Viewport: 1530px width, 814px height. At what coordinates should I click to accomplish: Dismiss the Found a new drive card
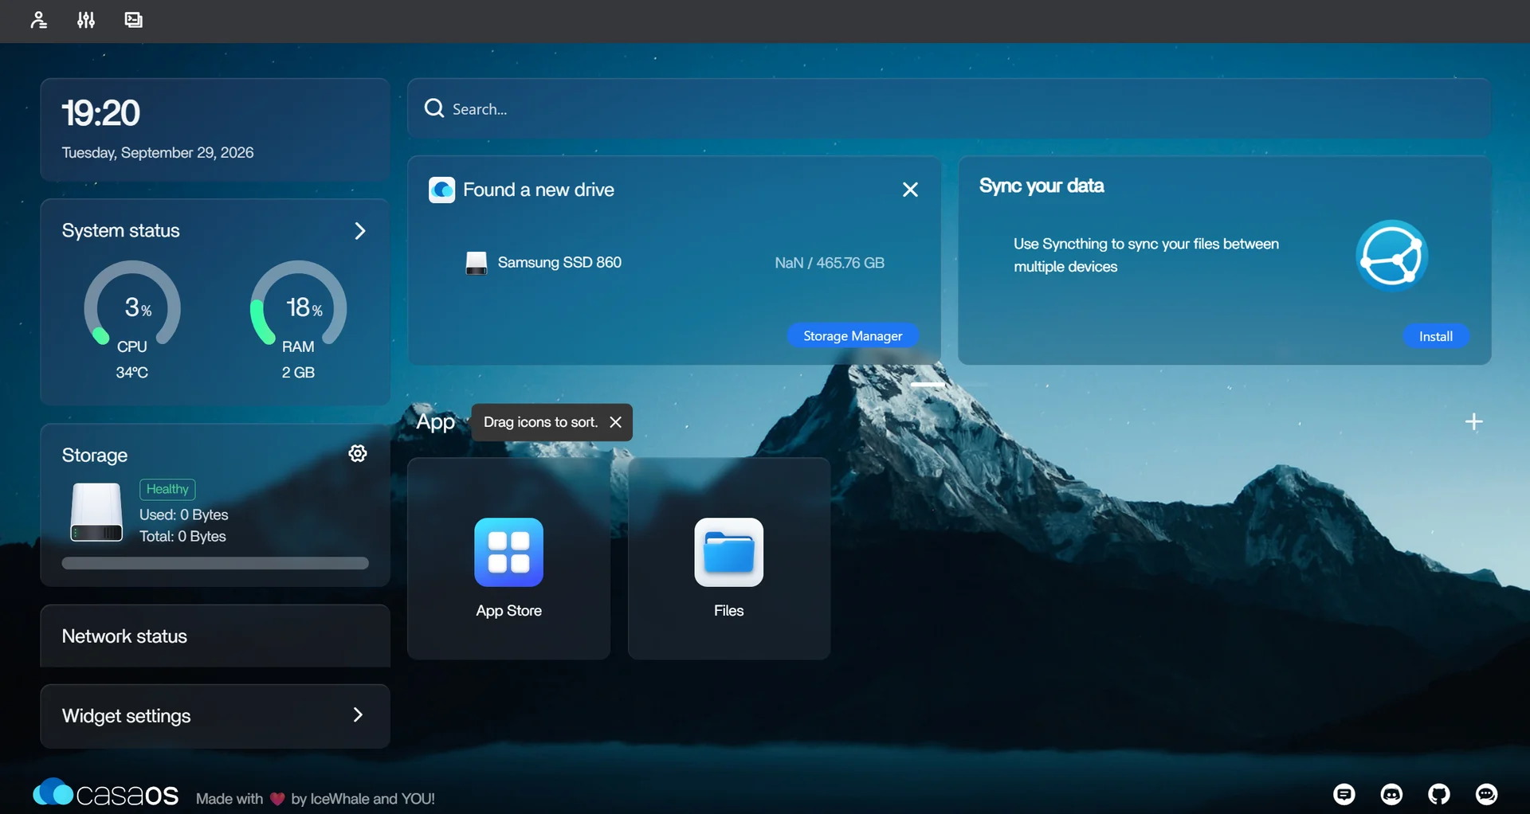[910, 190]
